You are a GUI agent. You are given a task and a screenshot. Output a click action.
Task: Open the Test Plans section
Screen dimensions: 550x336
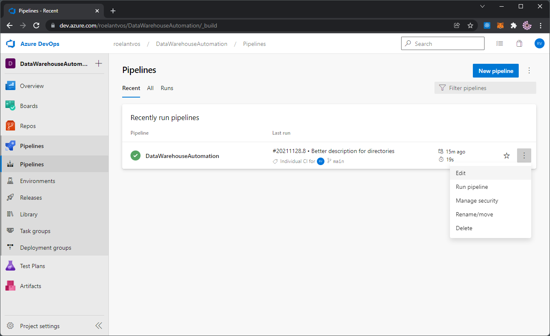tap(33, 266)
